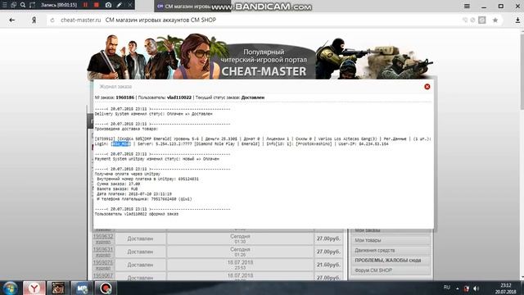Open the Windows Start menu orb
Screen dimensions: 524x295
(x=10, y=288)
